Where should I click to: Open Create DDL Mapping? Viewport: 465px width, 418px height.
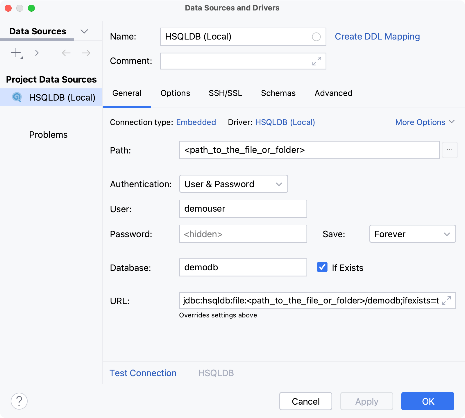point(377,36)
